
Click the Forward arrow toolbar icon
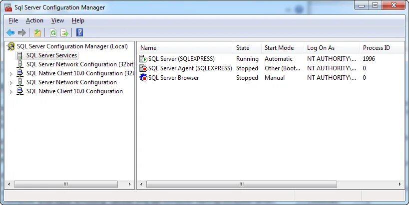22,32
